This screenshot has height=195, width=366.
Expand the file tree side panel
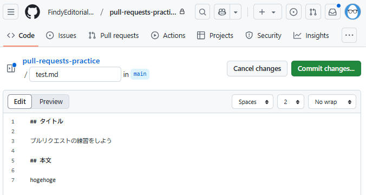(11, 68)
